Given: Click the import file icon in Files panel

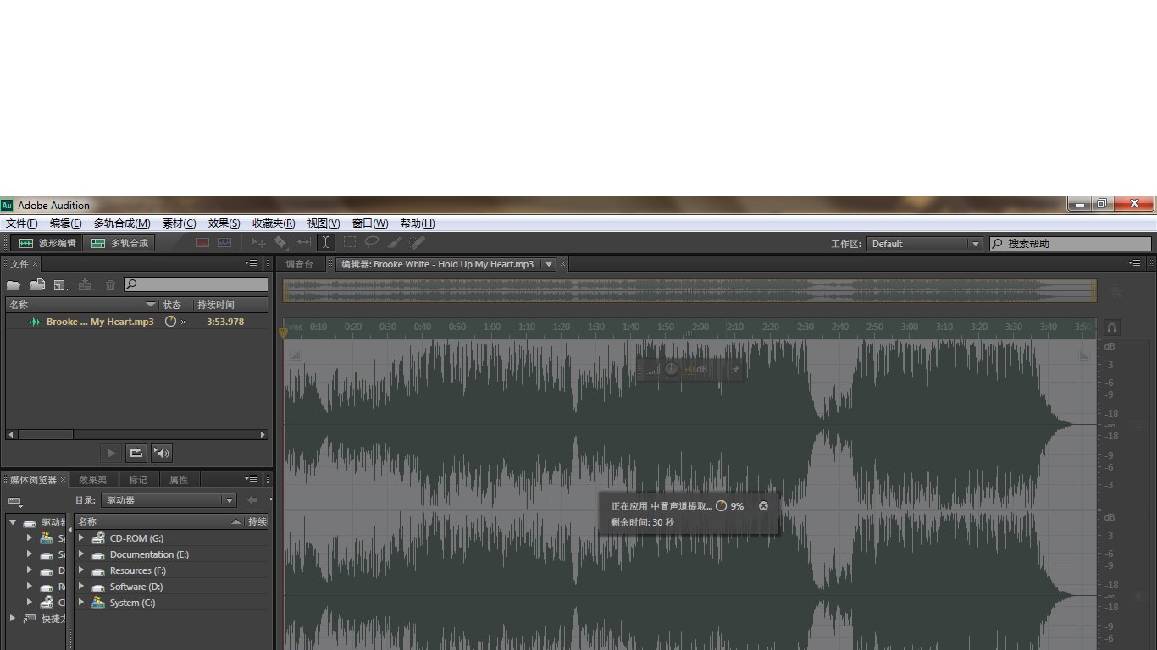Looking at the screenshot, I should pyautogui.click(x=37, y=285).
